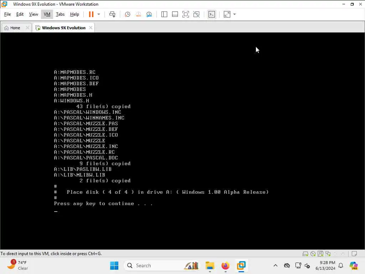Open the clock showing 9:28 PM
This screenshot has width=365, height=274.
pyautogui.click(x=325, y=265)
